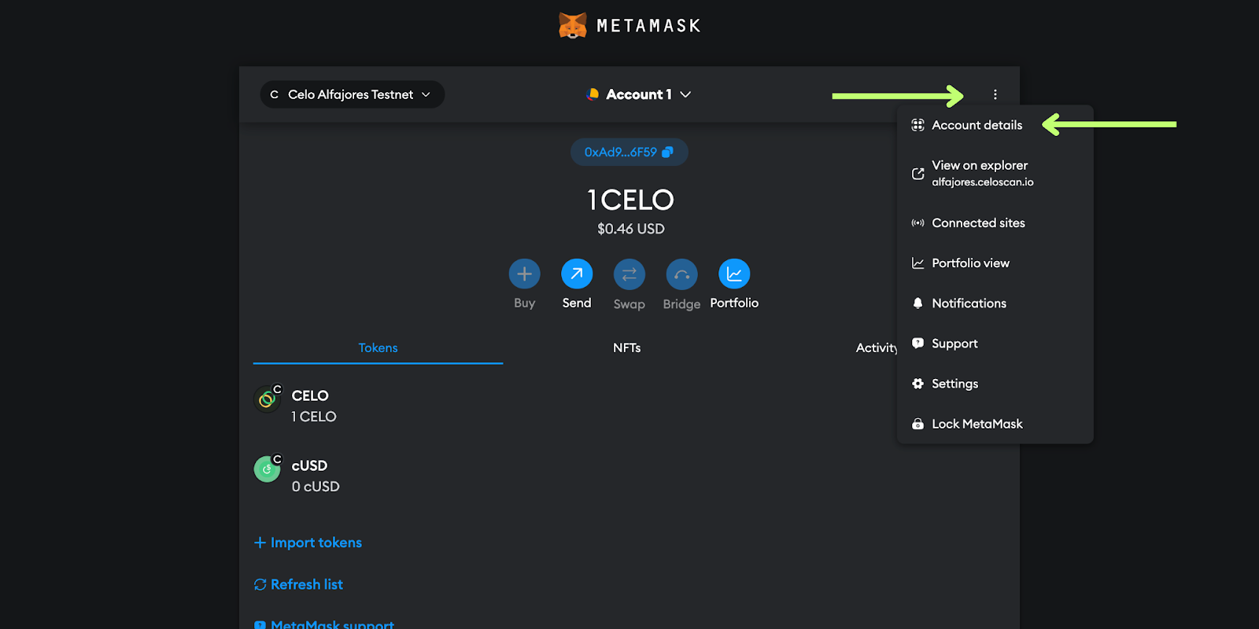The height and width of the screenshot is (629, 1259).
Task: Select Account details menu entry
Action: pos(995,125)
